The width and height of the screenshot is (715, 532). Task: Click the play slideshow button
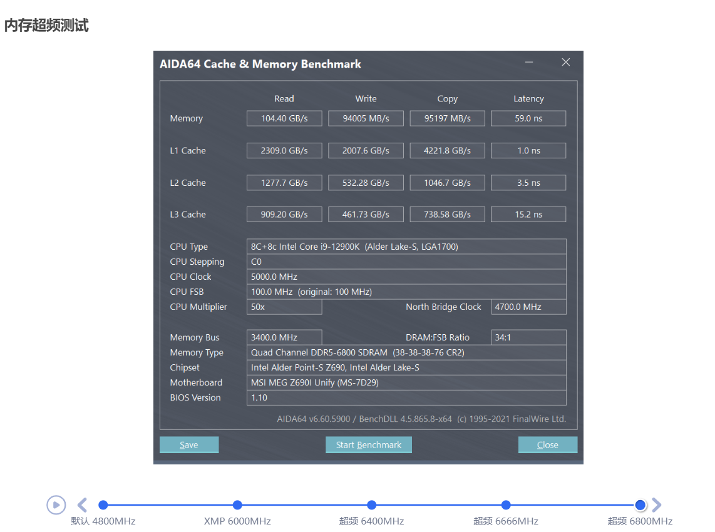(56, 504)
